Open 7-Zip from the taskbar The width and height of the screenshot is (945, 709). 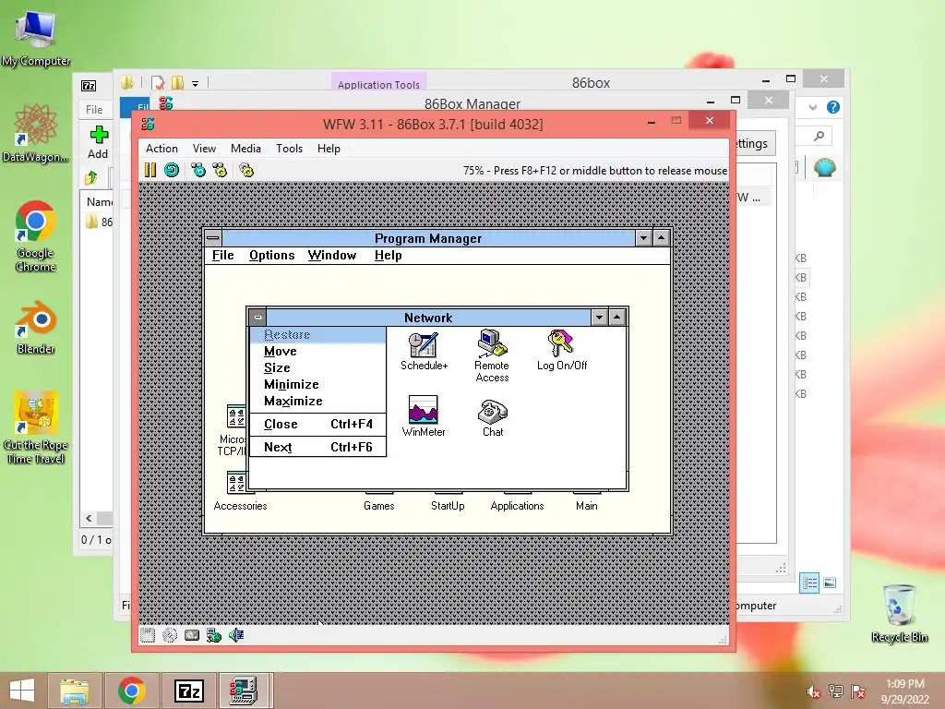(x=188, y=691)
